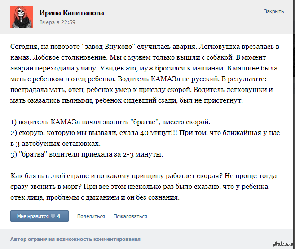Share the post via Поделиться
This screenshot has height=249, width=295.
tap(91, 216)
